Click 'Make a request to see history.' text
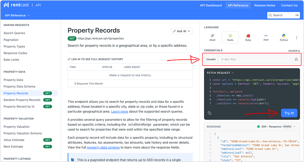This screenshot has width=304, height=162. 130,75
